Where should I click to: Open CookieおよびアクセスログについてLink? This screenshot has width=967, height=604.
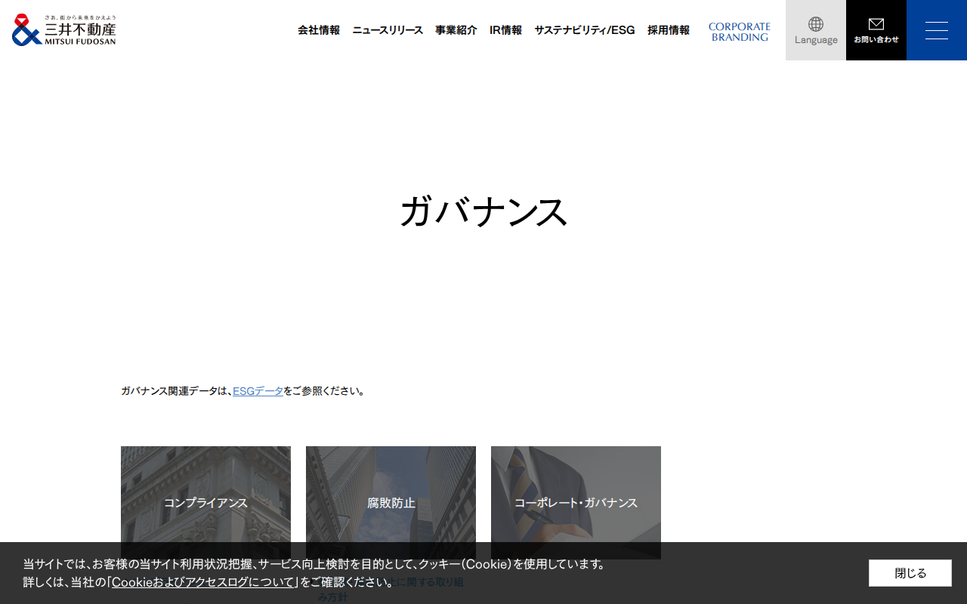coord(203,582)
